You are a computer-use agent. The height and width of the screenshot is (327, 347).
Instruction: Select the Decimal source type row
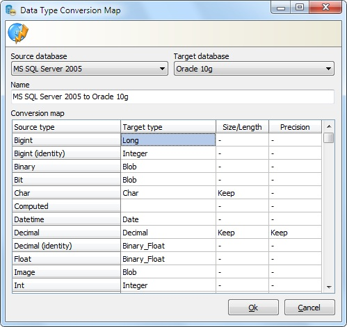pyautogui.click(x=67, y=232)
